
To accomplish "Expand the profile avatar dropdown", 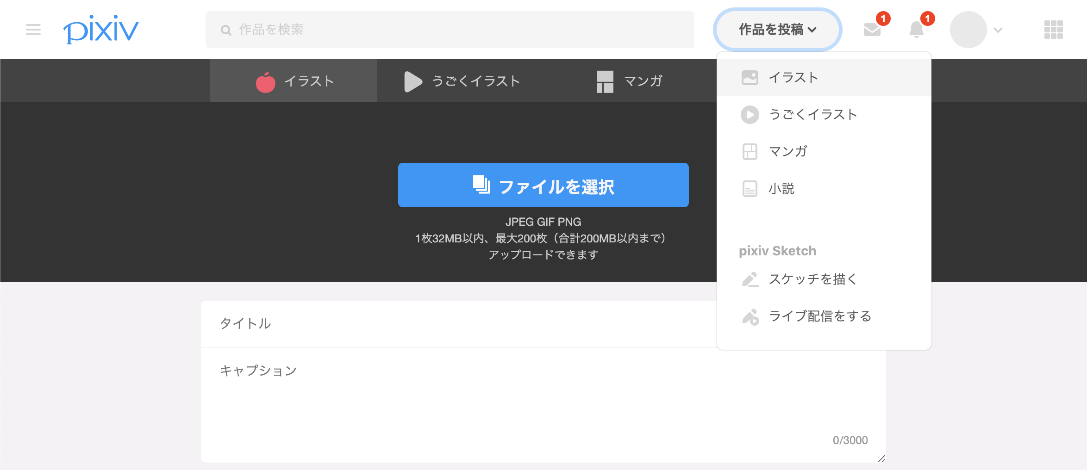I will (979, 30).
